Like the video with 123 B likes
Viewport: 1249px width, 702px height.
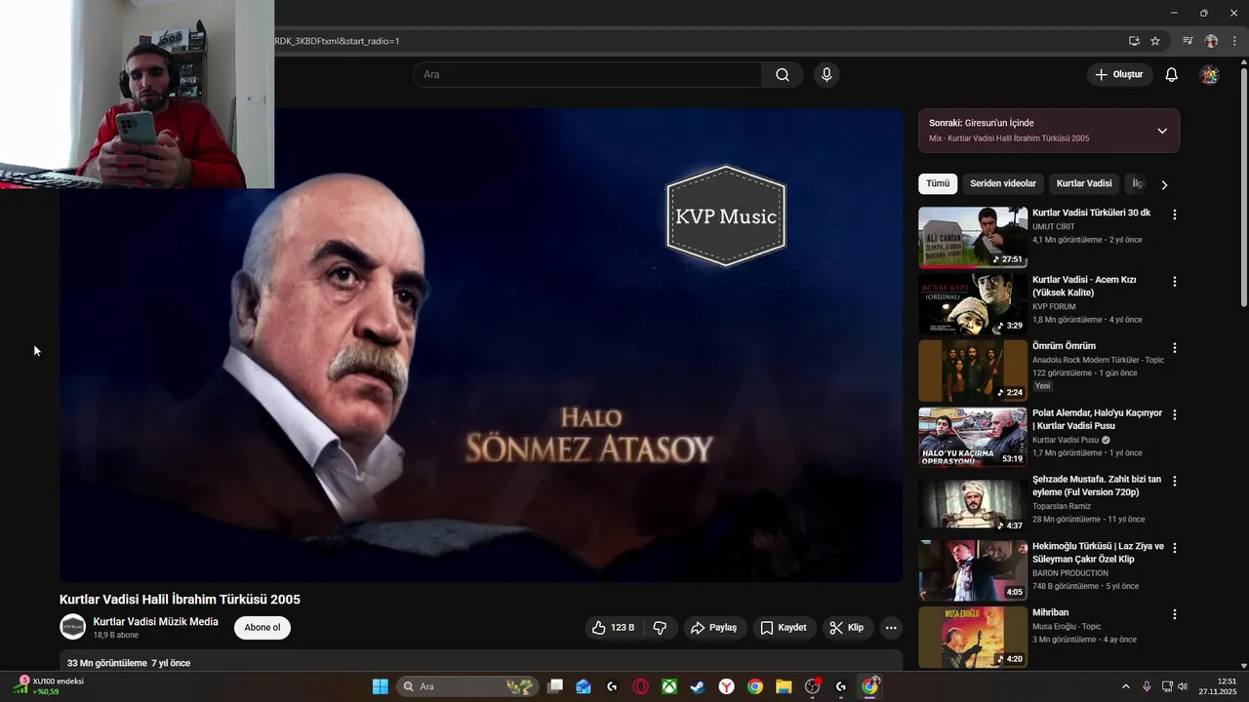613,628
